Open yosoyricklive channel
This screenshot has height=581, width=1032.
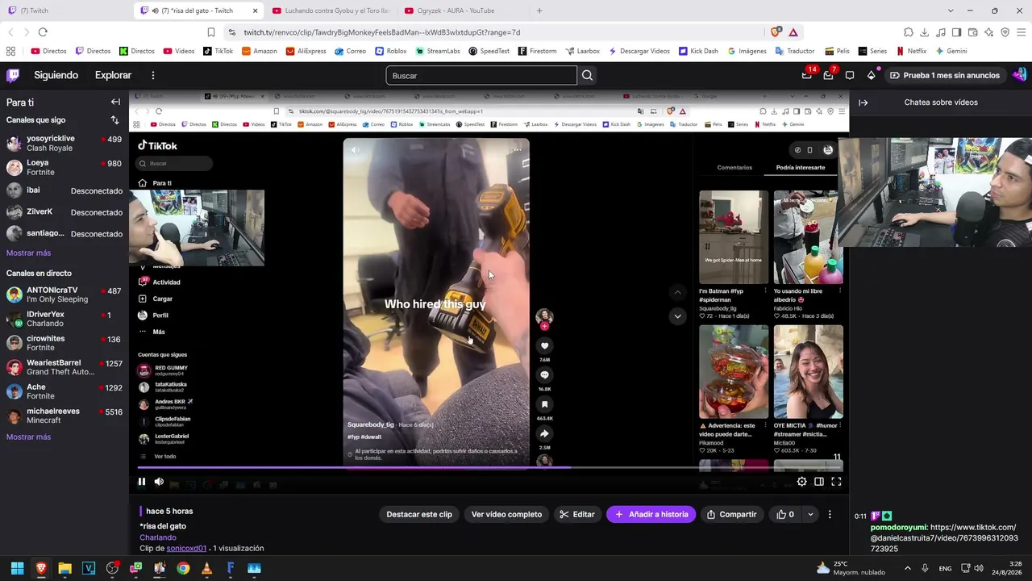pos(64,144)
